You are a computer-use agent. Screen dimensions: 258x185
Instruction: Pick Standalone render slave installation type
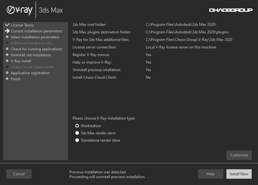(77, 140)
